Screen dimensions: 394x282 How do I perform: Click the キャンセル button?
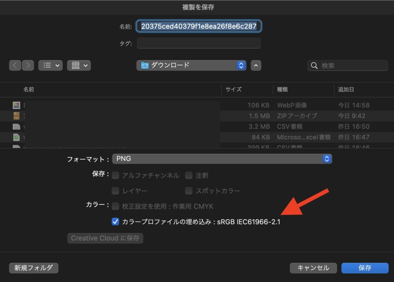tap(313, 268)
